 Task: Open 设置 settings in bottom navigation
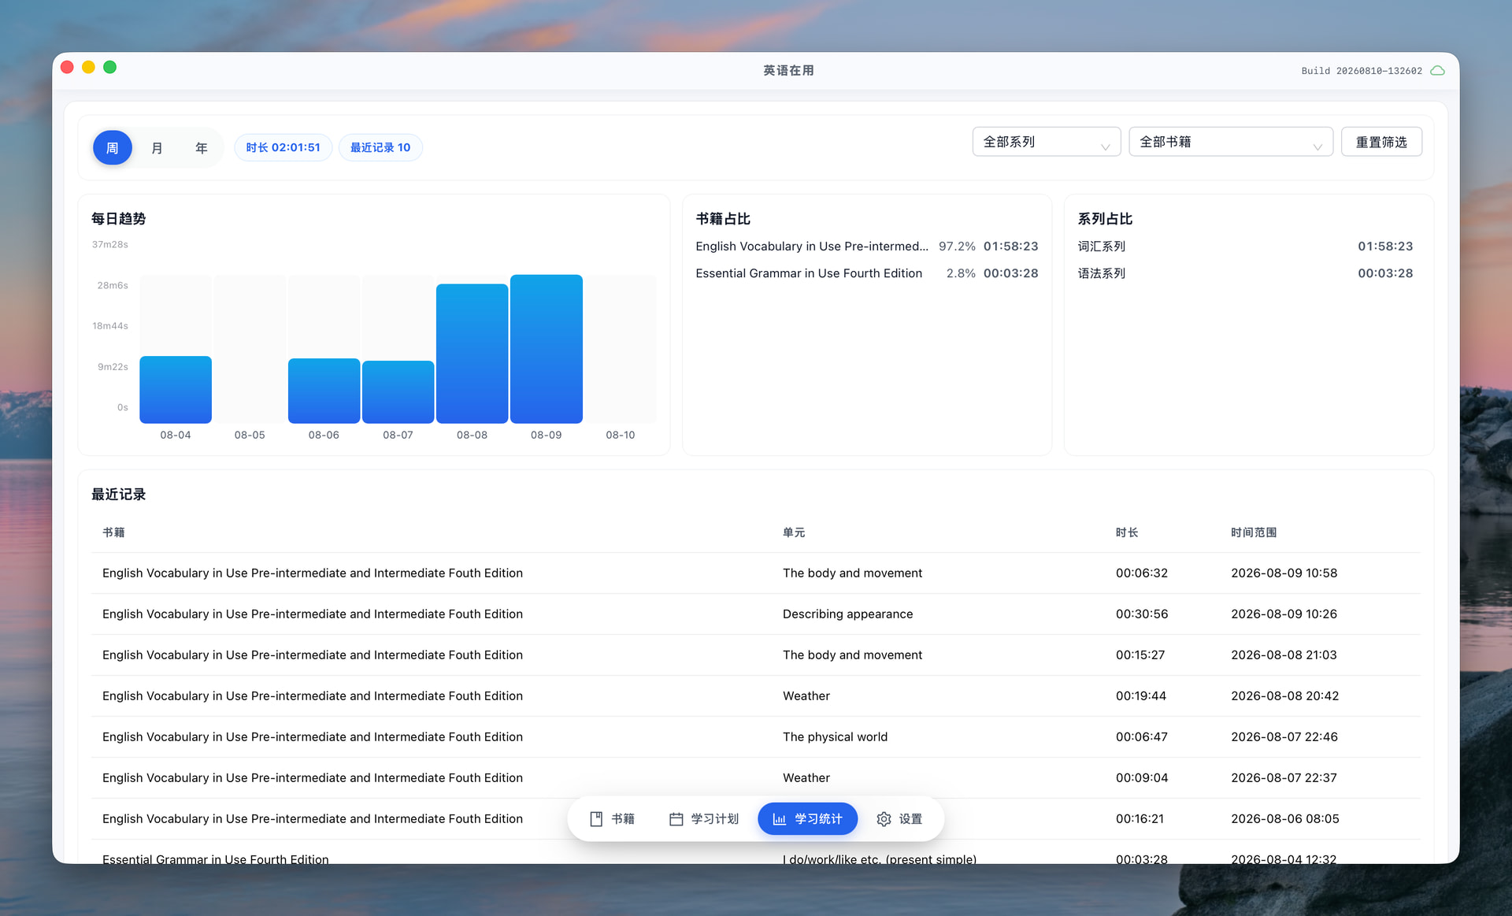click(899, 819)
